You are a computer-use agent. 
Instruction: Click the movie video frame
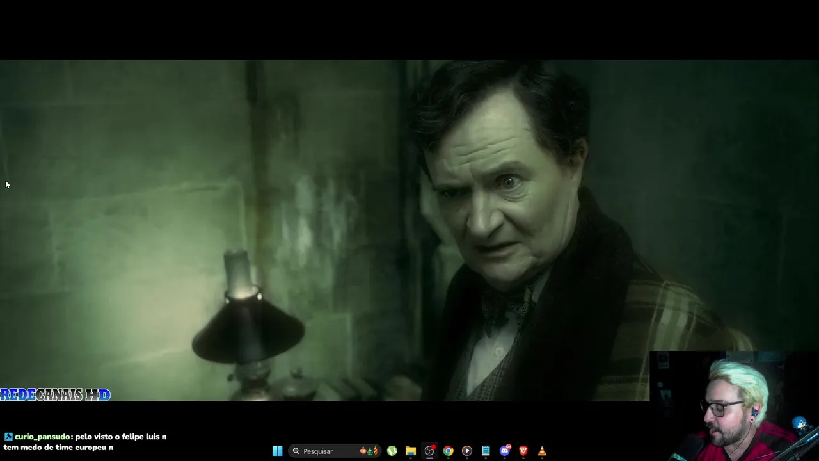409,230
